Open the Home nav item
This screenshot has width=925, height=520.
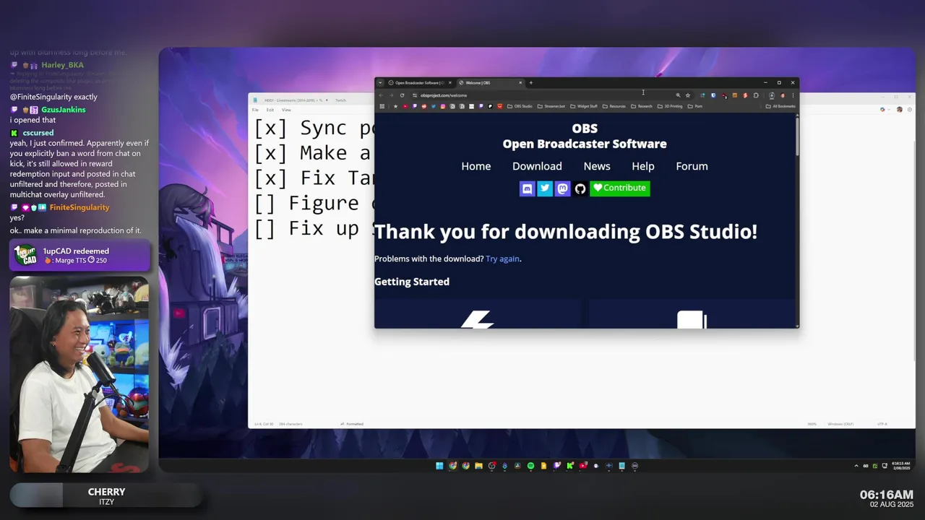[476, 166]
